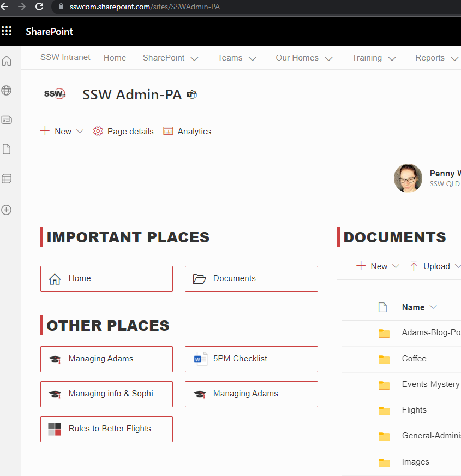461x476 pixels.
Task: Reload the page with browser refresh button
Action: (x=39, y=7)
